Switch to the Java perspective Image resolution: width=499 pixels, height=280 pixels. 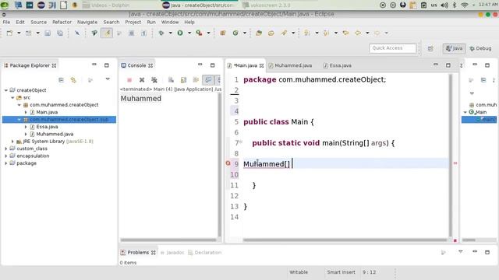click(454, 48)
